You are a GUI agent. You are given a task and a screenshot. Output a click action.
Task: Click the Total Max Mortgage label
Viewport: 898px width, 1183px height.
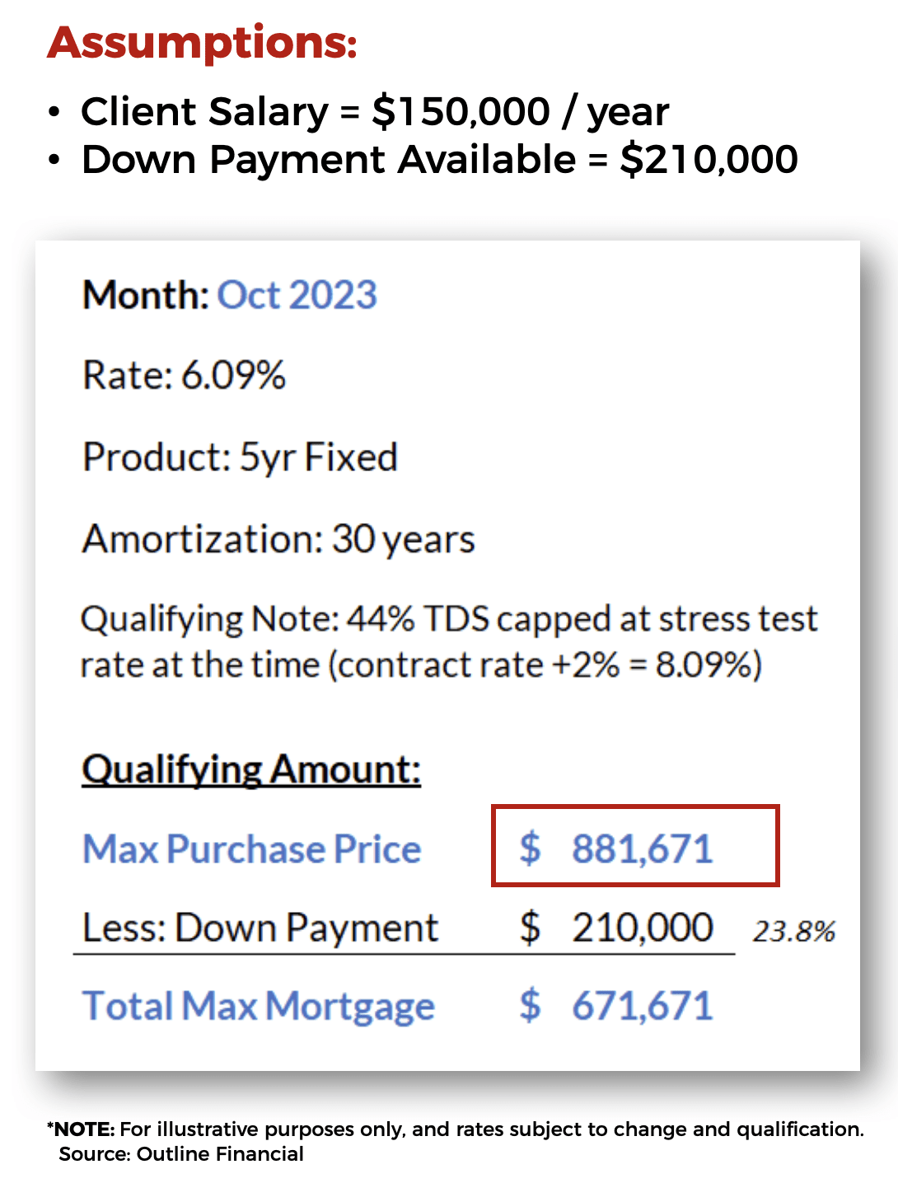point(258,1007)
